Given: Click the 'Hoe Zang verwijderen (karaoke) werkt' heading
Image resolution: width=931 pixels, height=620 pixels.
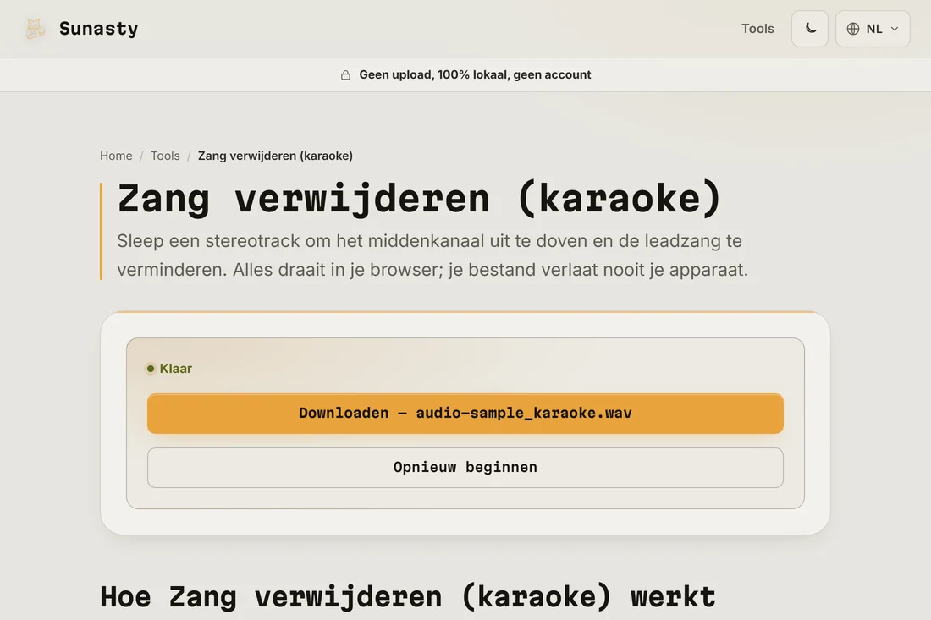Looking at the screenshot, I should pos(408,596).
